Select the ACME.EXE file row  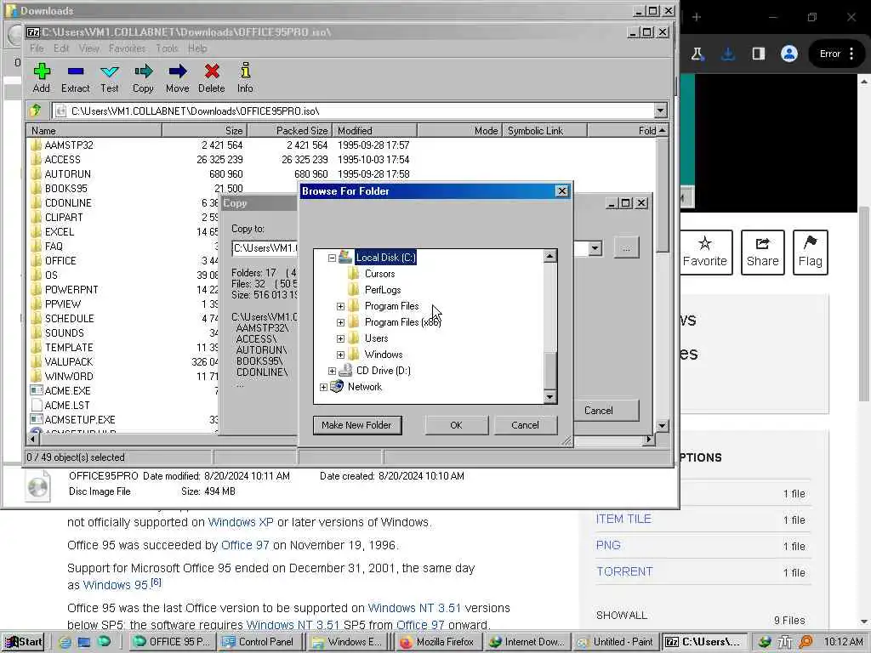coord(124,391)
